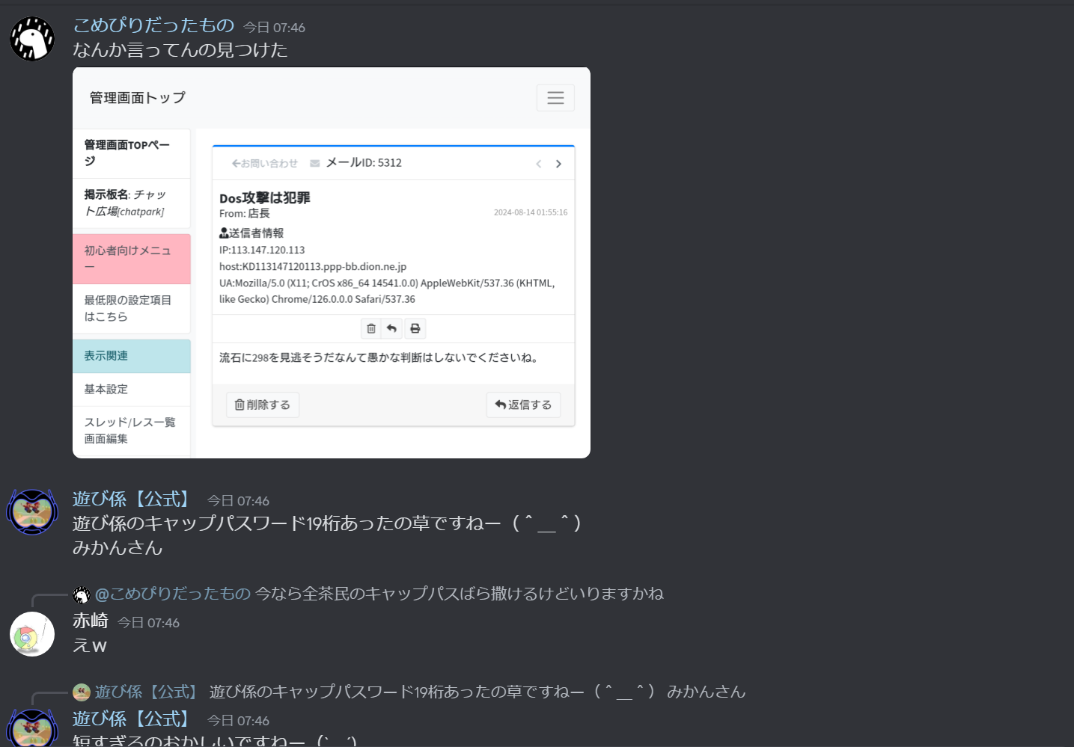1074x747 pixels.
Task: Click host:KD113147120113.ppp-bb.dion.ne.jp text
Action: point(313,266)
